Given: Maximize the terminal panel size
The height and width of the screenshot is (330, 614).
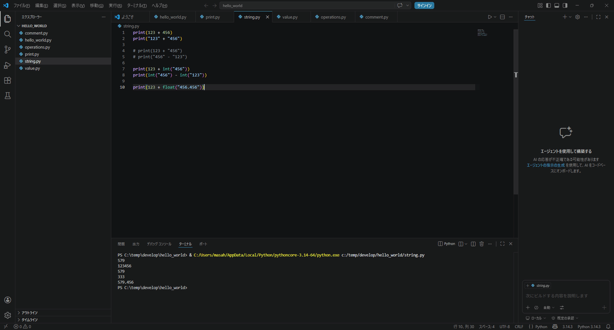Looking at the screenshot, I should point(502,244).
